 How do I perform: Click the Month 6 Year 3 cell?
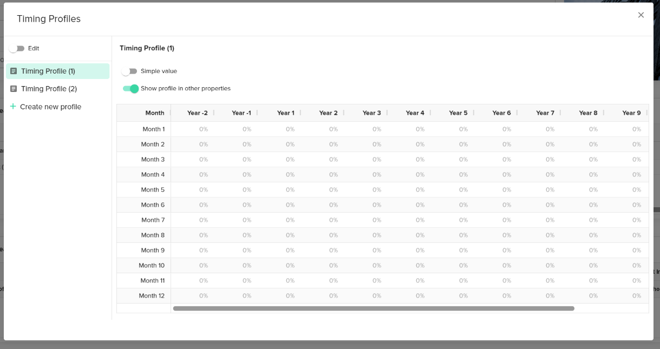pyautogui.click(x=376, y=205)
